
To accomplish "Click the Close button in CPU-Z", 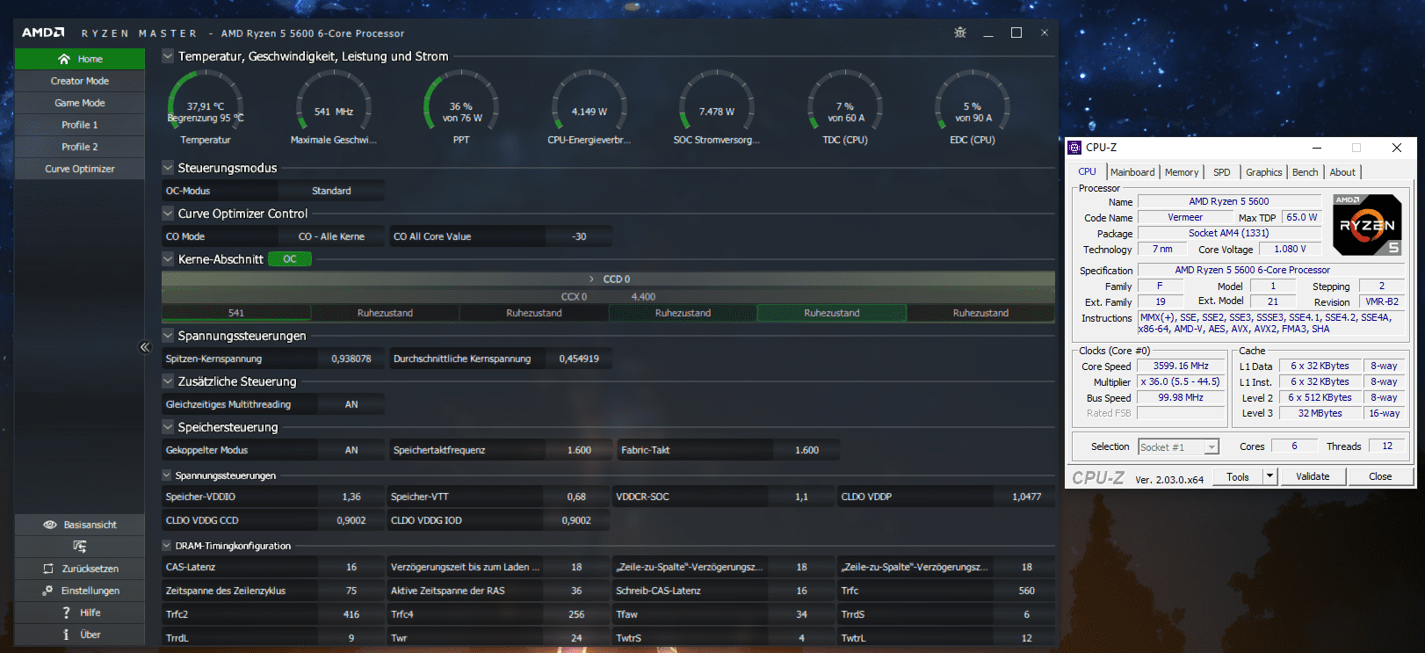I will pyautogui.click(x=1380, y=476).
